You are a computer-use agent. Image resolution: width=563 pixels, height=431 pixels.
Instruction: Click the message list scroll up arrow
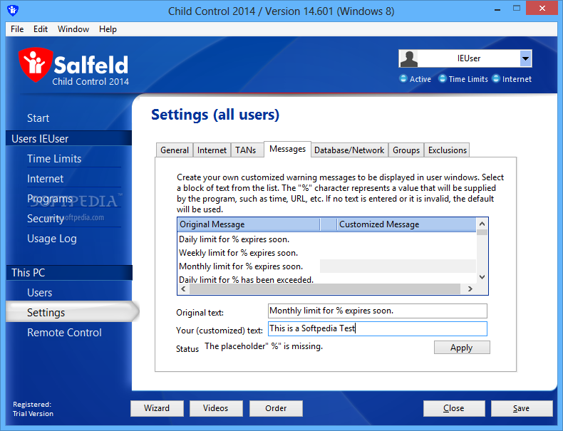coord(482,224)
